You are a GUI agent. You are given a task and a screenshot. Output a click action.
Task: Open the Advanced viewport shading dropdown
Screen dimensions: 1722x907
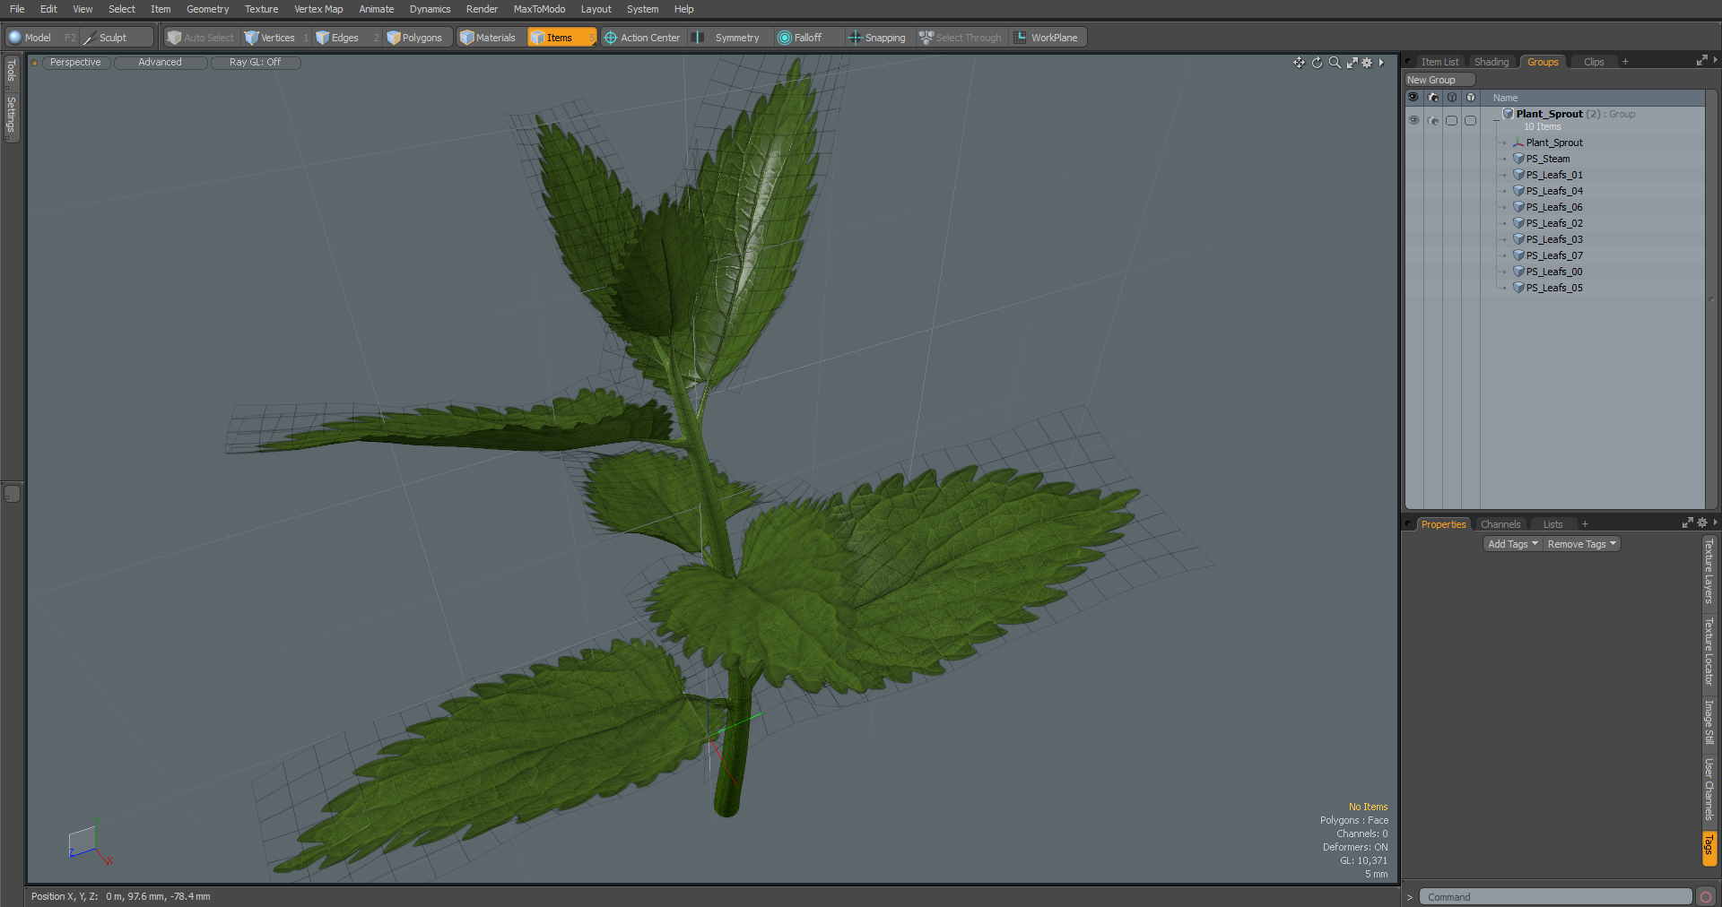click(x=161, y=63)
